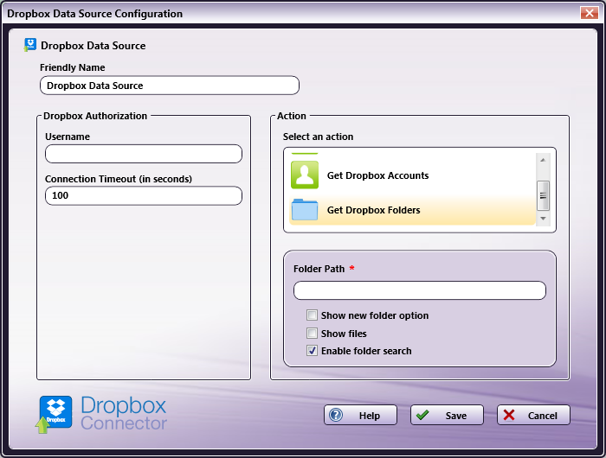Save the Dropbox data source settings

tap(447, 415)
